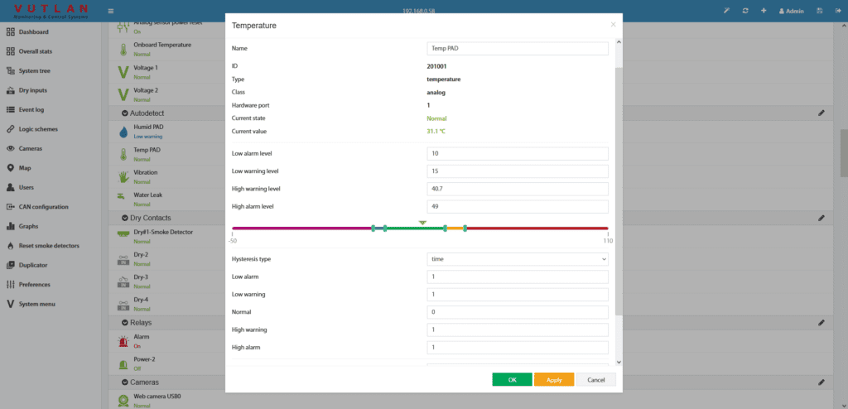This screenshot has height=409, width=848.
Task: Close the Temperature dialog with the X
Action: 613,24
